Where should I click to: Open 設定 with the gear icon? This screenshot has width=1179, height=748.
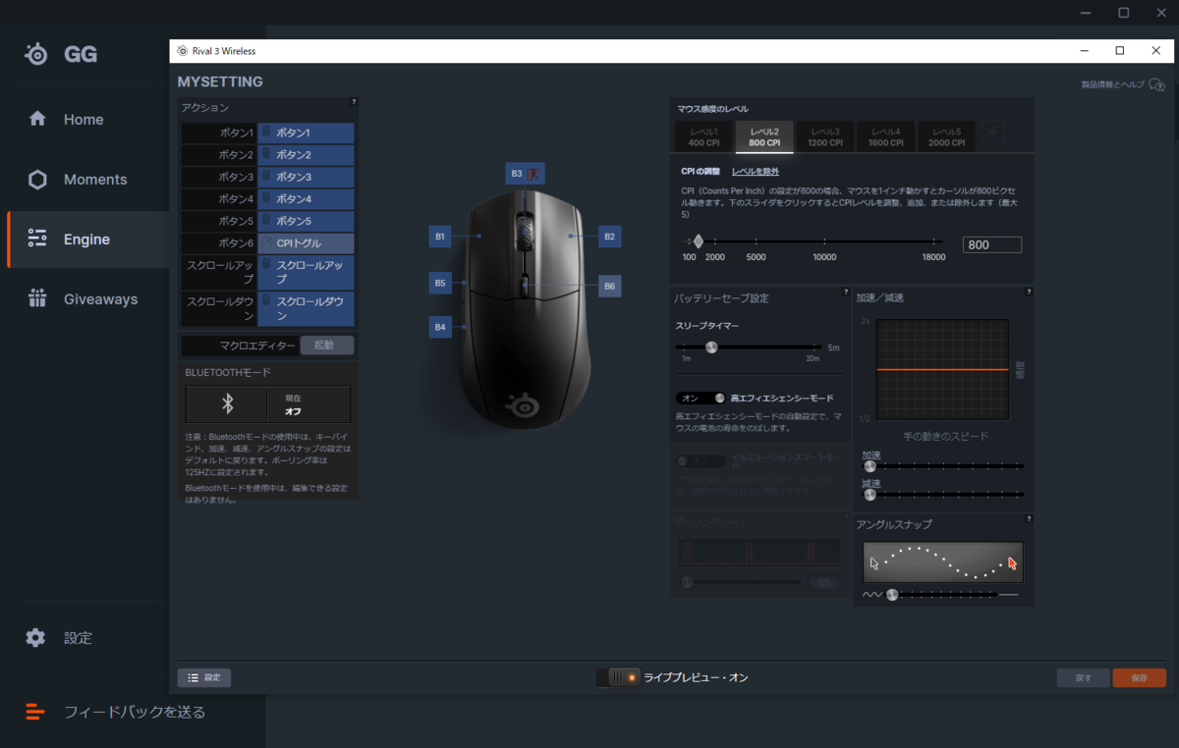tap(59, 638)
